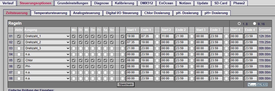This screenshot has width=275, height=91.
Task: Open the Analogsteuerung sub-tab
Action: click(x=87, y=13)
